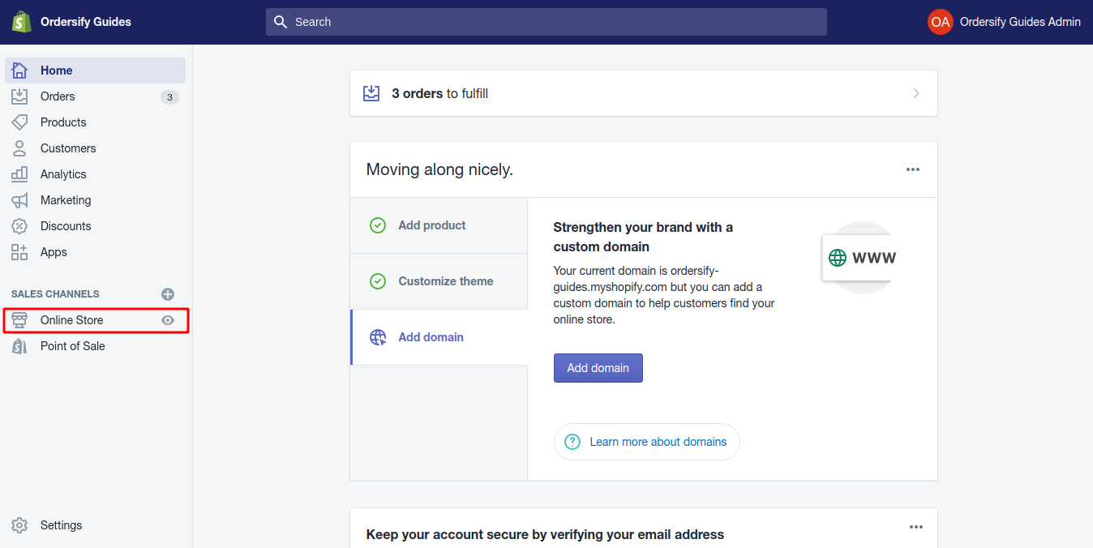
Task: Click the Products tag icon
Action: tap(19, 122)
